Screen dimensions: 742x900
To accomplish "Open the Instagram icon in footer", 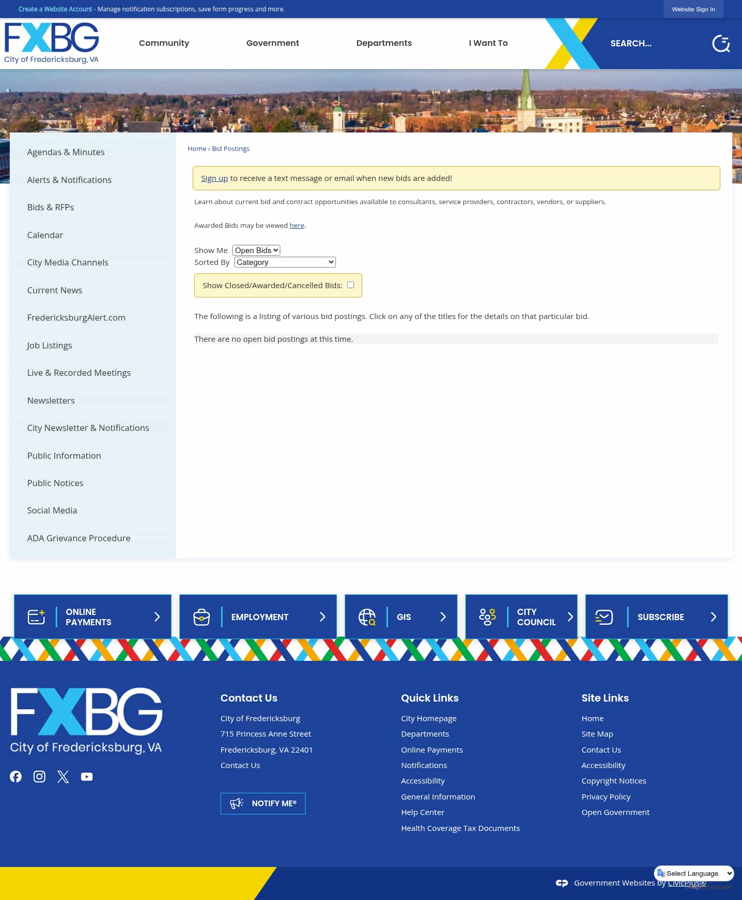I will pos(40,776).
